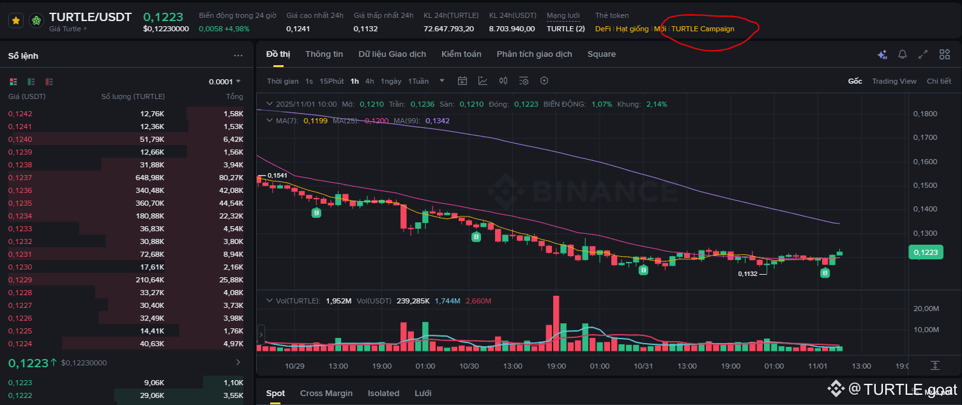
Task: Switch to the Spot order tab
Action: coord(275,394)
